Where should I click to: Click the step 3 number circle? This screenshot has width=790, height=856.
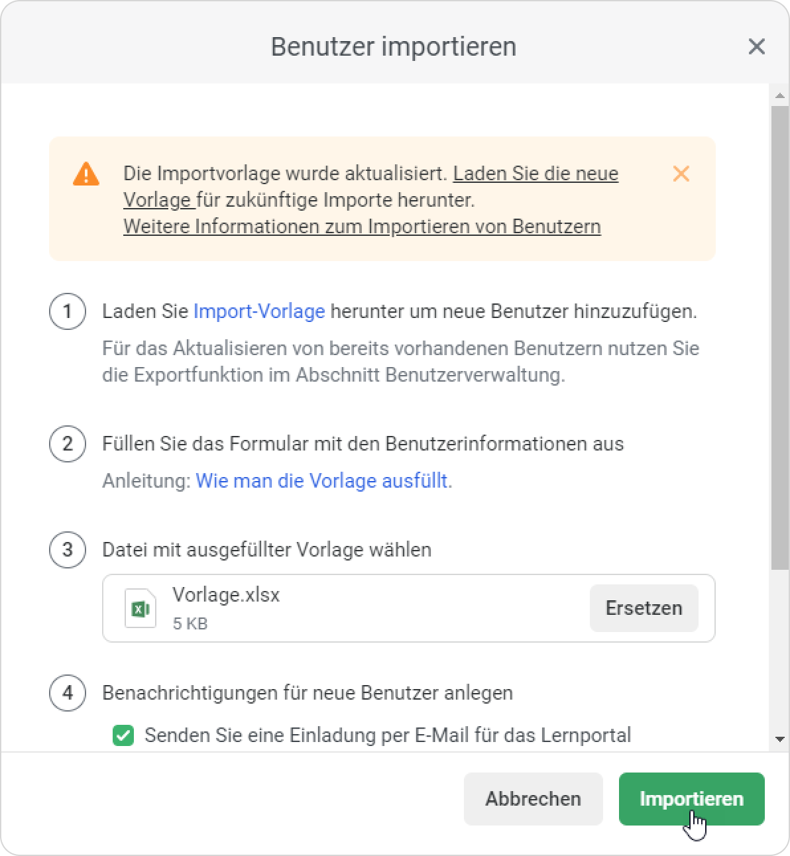click(68, 550)
